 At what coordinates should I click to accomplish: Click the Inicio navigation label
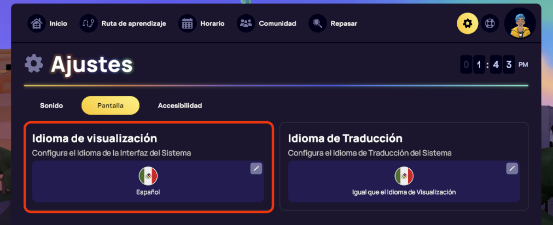[59, 23]
